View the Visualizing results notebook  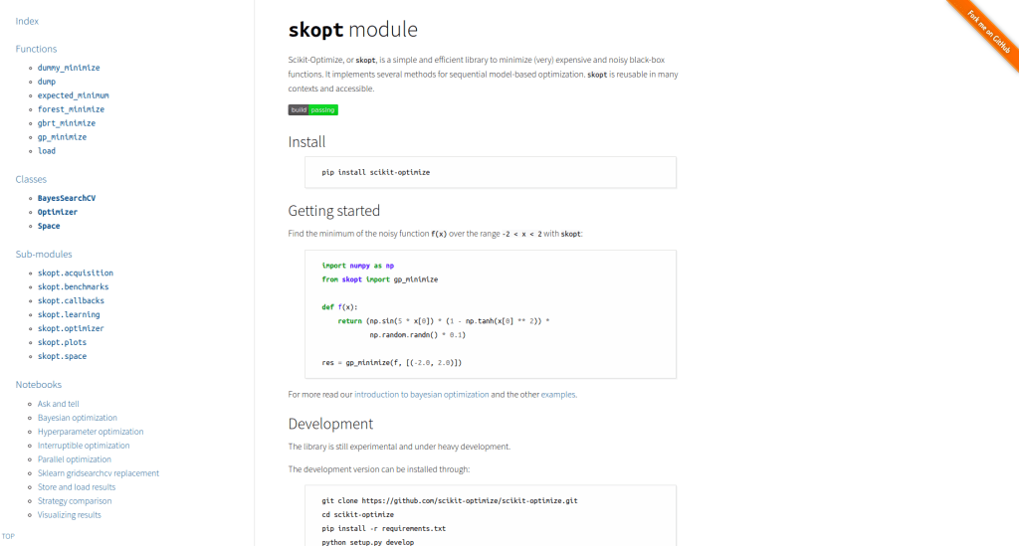pos(70,515)
